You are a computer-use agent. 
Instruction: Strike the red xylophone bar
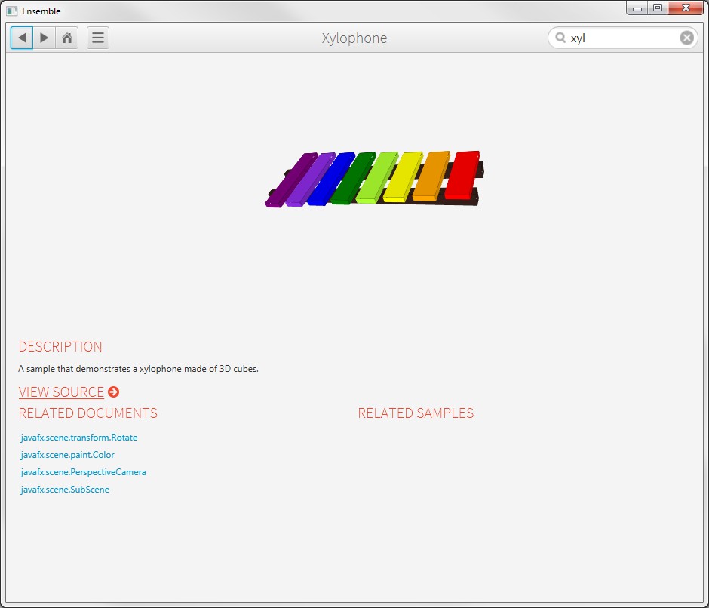click(x=462, y=175)
